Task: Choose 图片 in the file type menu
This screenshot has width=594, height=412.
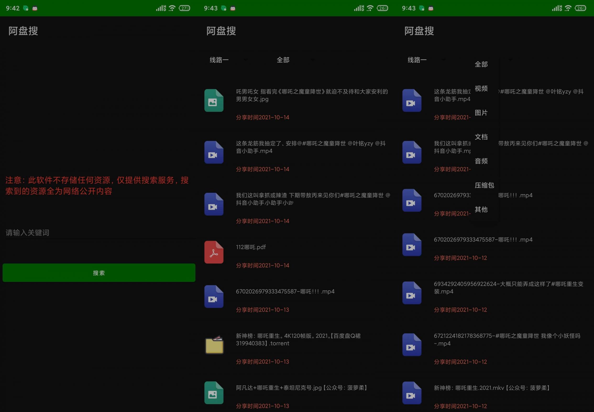Action: pos(481,113)
